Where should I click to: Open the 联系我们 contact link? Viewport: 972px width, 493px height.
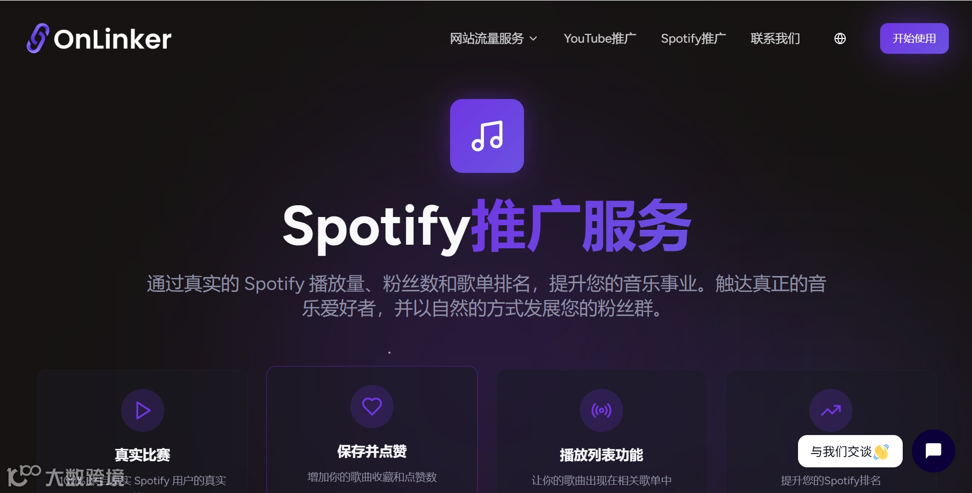775,38
